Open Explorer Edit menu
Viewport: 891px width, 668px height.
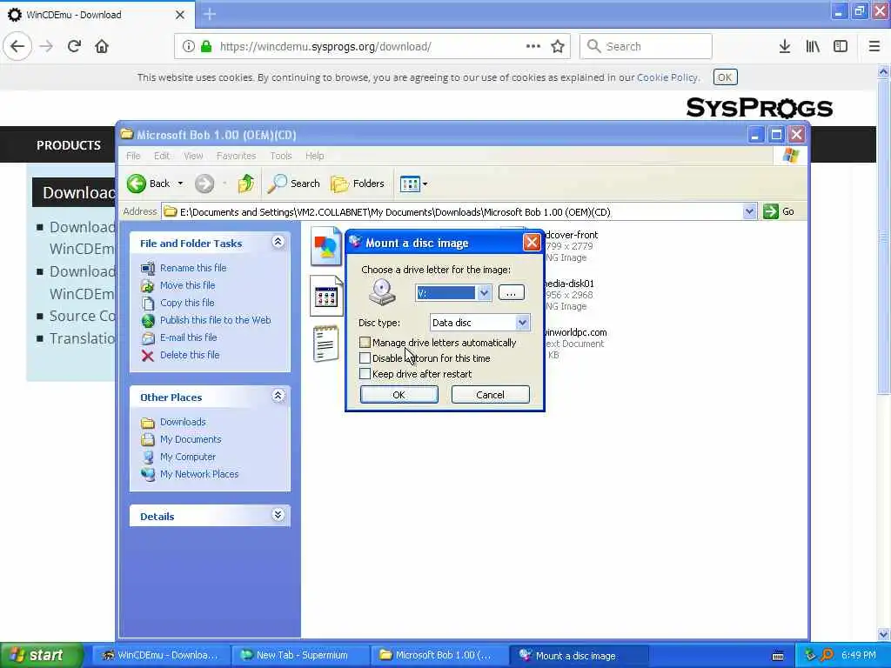[x=161, y=156]
